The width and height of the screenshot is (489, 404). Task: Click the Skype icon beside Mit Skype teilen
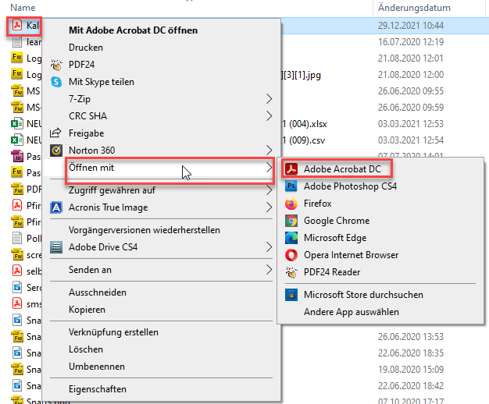click(x=56, y=82)
